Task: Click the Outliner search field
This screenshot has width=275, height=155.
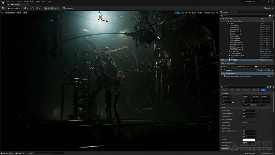Action: click(x=244, y=16)
